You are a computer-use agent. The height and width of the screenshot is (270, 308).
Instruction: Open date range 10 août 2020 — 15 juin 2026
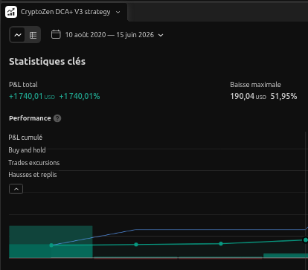(x=107, y=35)
